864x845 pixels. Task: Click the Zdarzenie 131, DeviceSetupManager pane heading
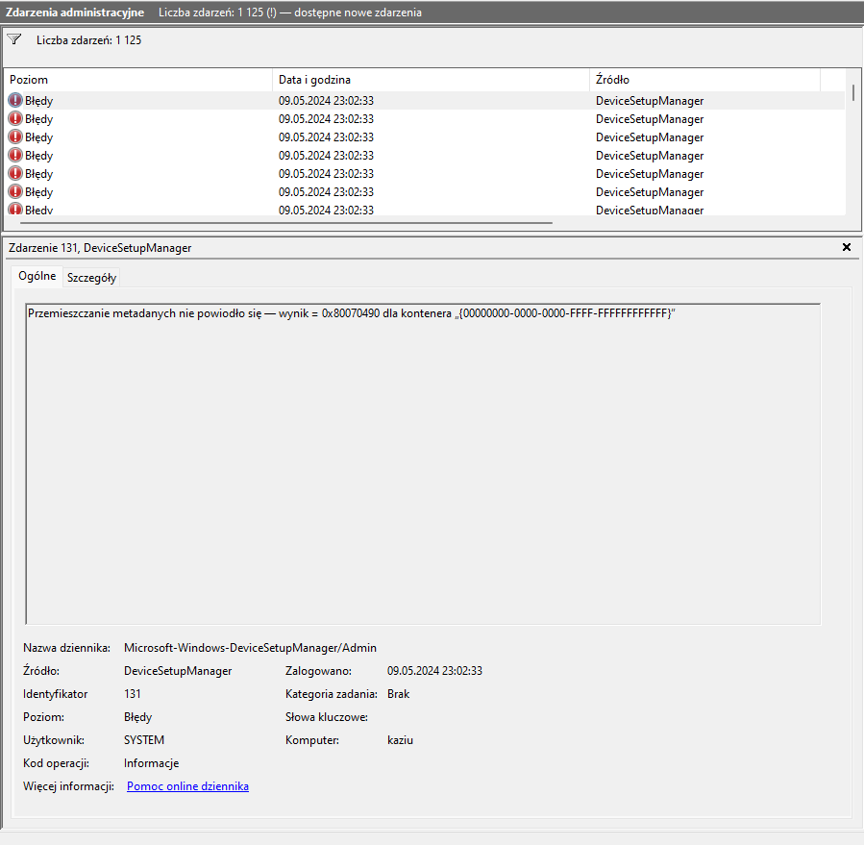pyautogui.click(x=100, y=248)
